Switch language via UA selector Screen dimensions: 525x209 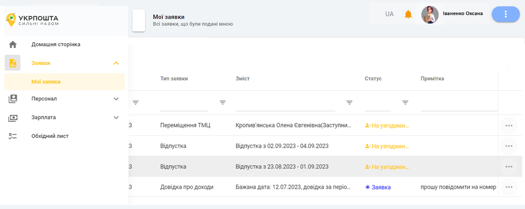coord(389,14)
